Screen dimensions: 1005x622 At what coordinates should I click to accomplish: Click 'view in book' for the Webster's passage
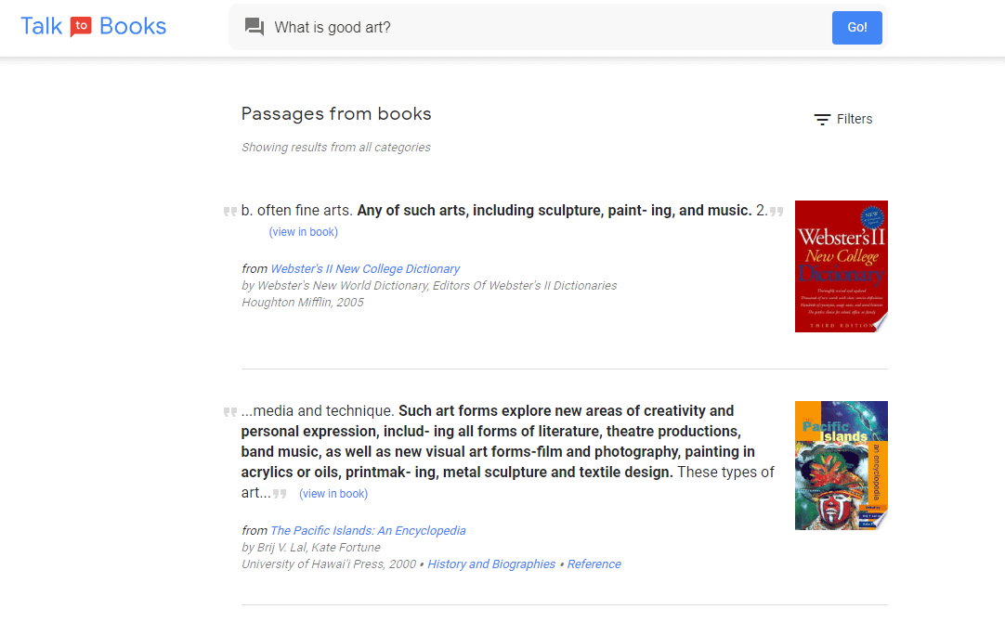(304, 231)
